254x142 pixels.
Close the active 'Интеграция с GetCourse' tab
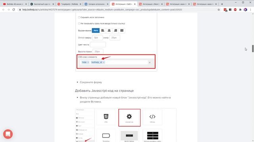point(135,4)
